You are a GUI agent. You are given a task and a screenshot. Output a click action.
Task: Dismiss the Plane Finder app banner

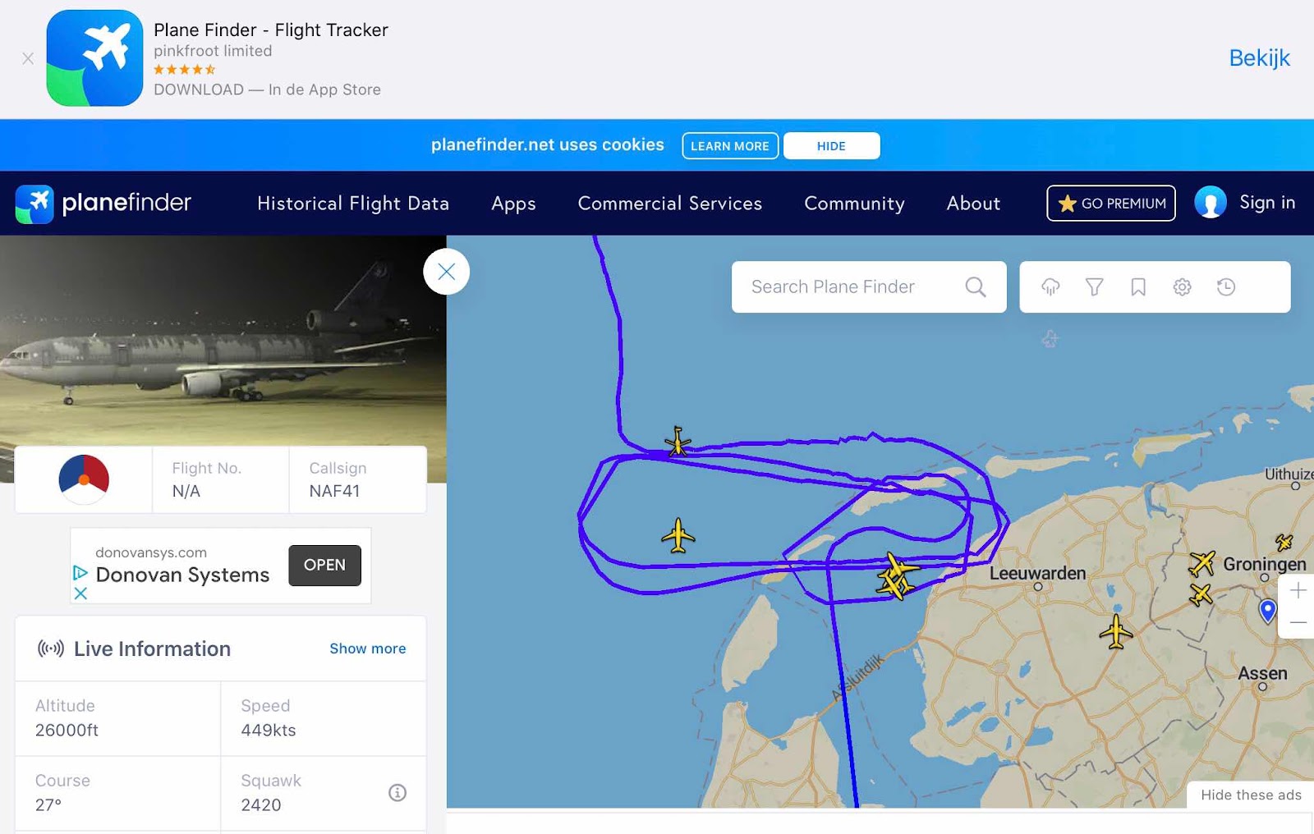28,58
